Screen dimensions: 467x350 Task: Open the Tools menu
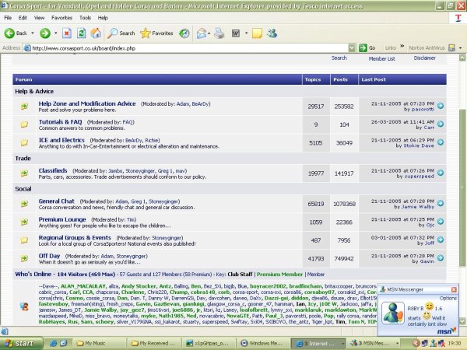click(83, 16)
